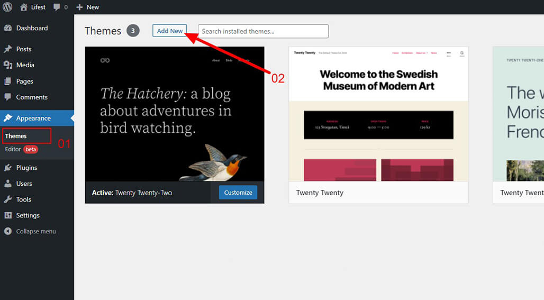Click the beta badge next to Editor
This screenshot has height=300, width=544.
pos(31,149)
